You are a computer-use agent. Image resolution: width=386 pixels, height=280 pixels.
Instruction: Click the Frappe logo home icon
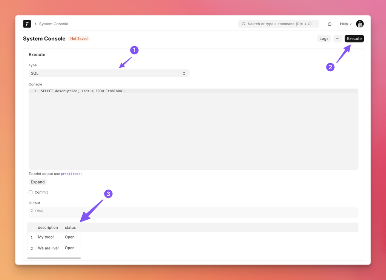pos(27,24)
